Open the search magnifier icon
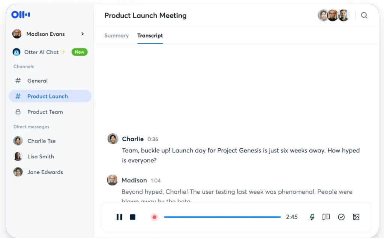Screen dimensions: 384x238 (x=364, y=15)
